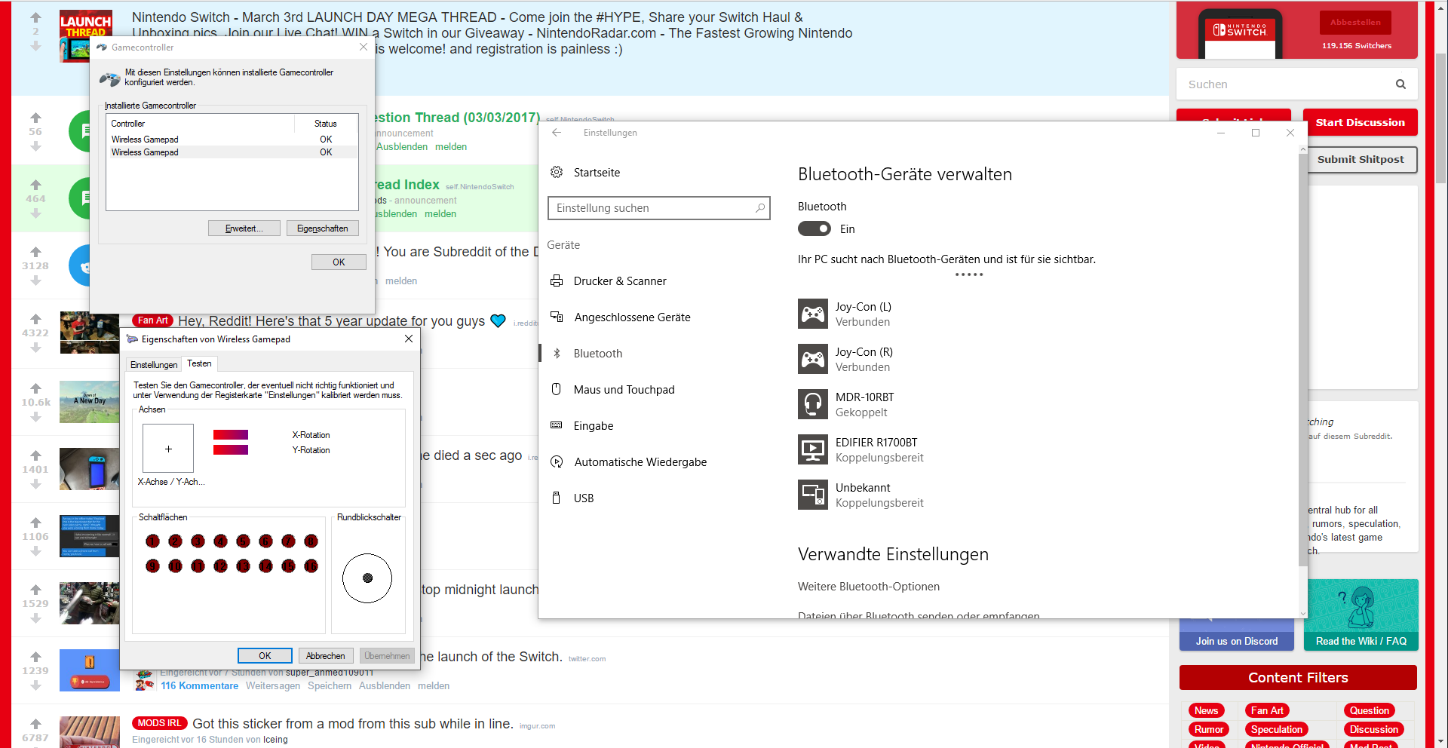
Task: Click the Eigenschaften button
Action: coord(322,228)
